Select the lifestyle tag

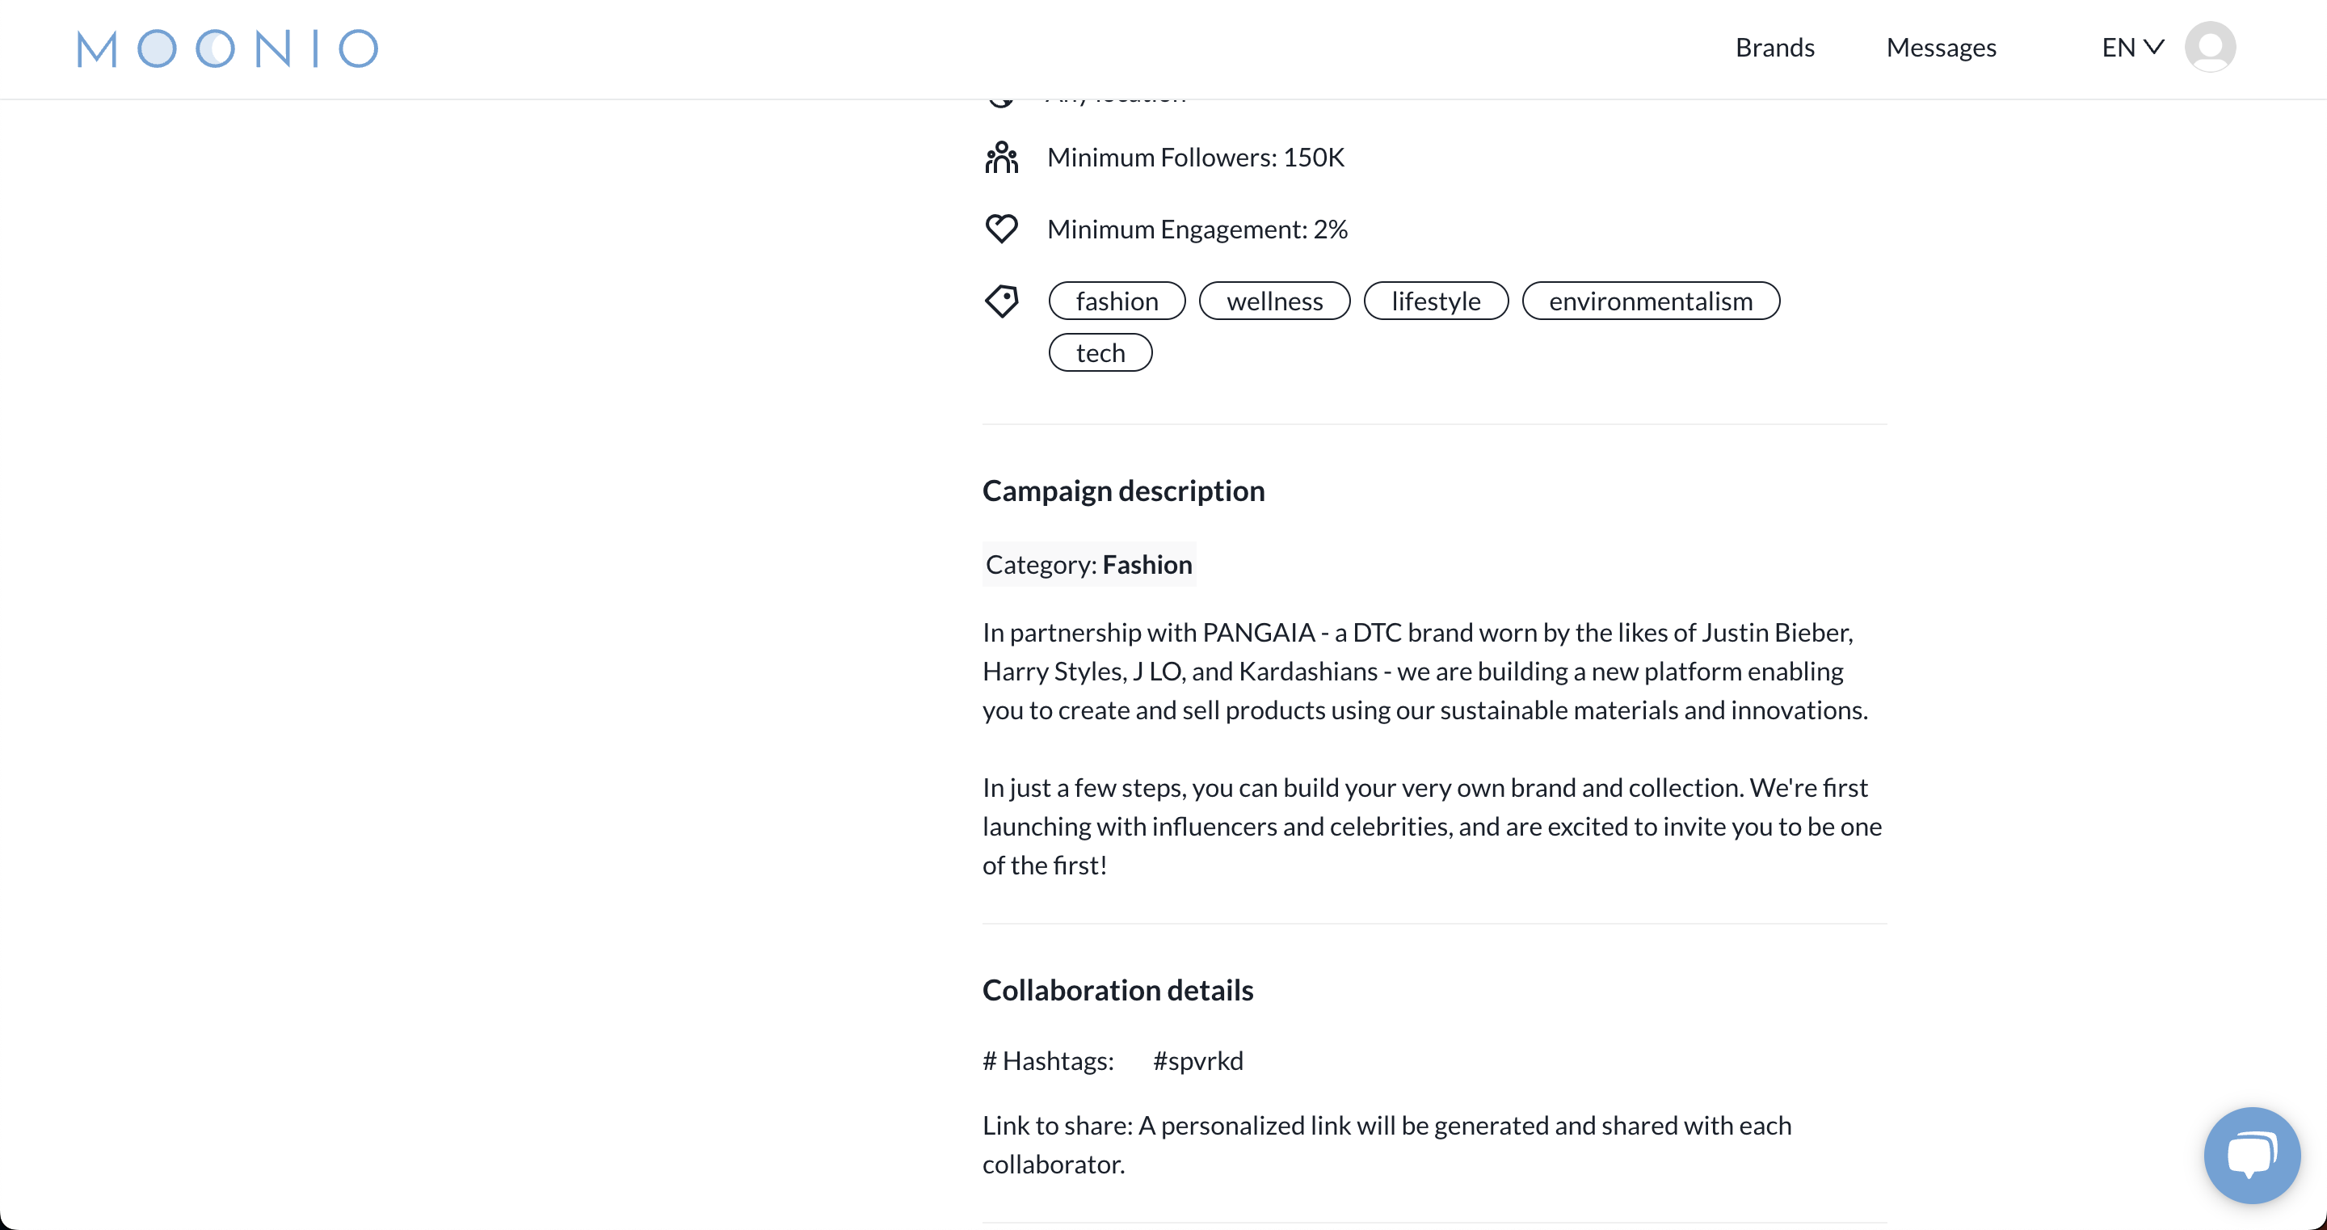pos(1436,301)
